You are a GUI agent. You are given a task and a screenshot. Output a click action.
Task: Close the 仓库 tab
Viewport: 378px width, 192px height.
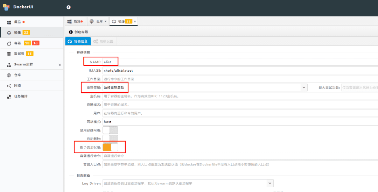pyautogui.click(x=105, y=21)
